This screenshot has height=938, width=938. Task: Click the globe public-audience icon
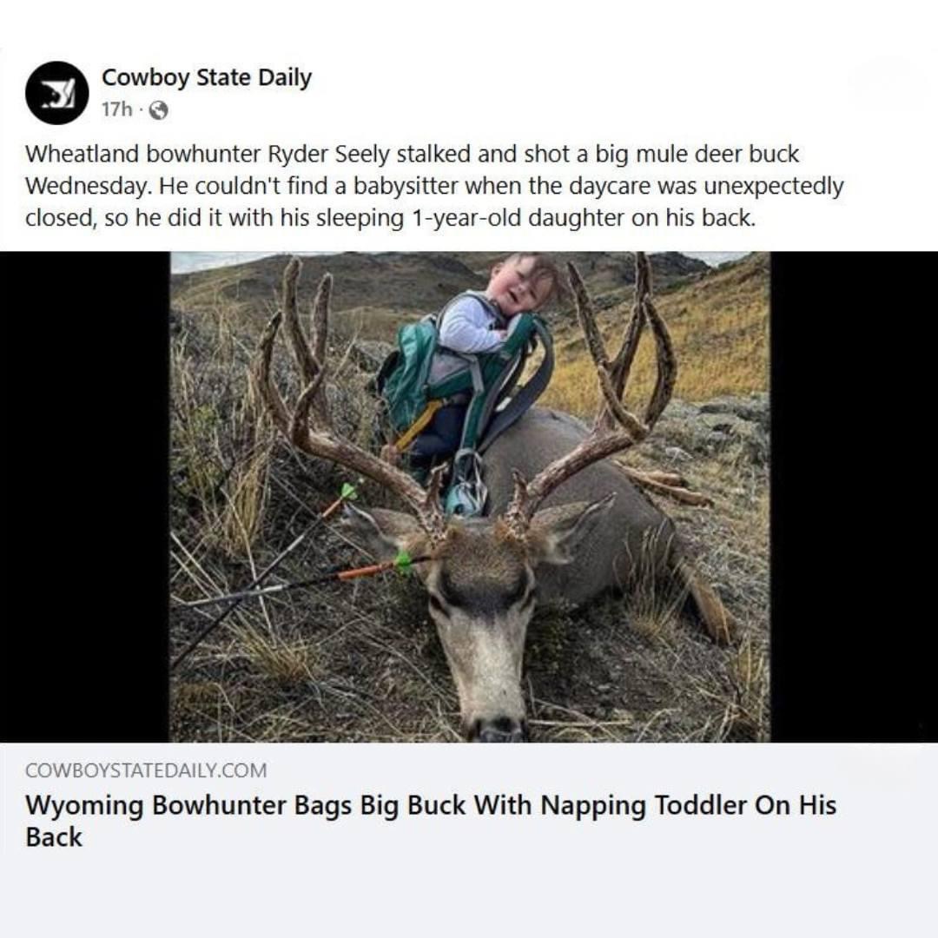click(158, 110)
